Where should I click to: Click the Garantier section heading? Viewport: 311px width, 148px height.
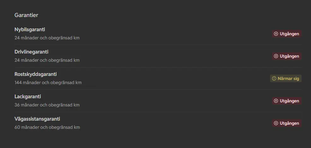point(26,15)
